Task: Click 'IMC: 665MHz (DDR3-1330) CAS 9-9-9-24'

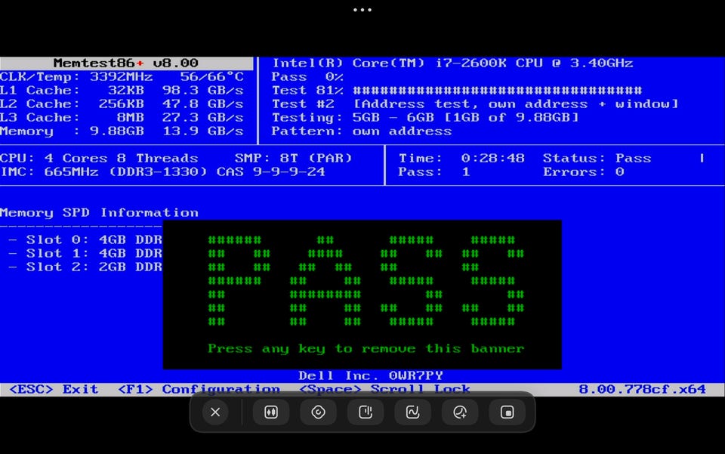Action: click(x=163, y=172)
